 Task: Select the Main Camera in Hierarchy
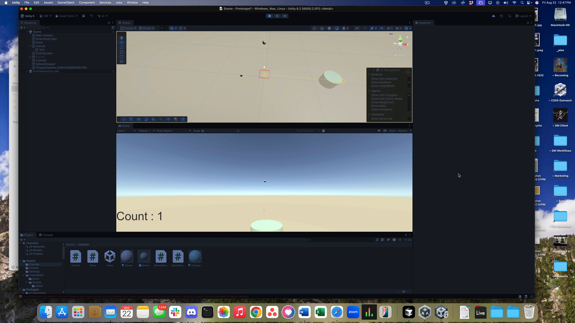coord(44,35)
